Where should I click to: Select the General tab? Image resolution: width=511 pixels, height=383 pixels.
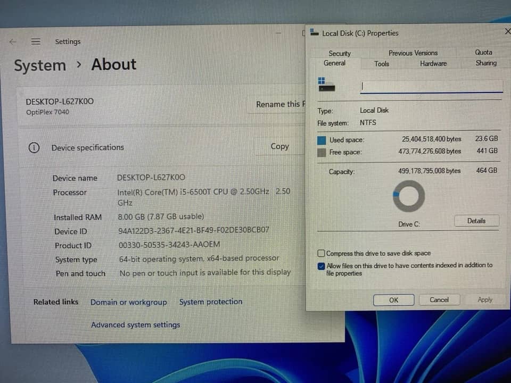pos(334,63)
